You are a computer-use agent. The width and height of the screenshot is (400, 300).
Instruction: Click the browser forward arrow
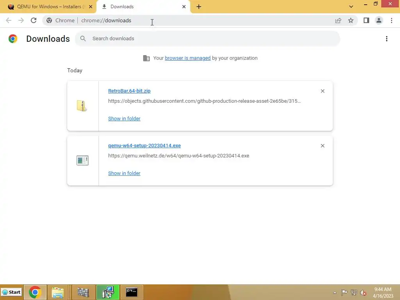(21, 20)
